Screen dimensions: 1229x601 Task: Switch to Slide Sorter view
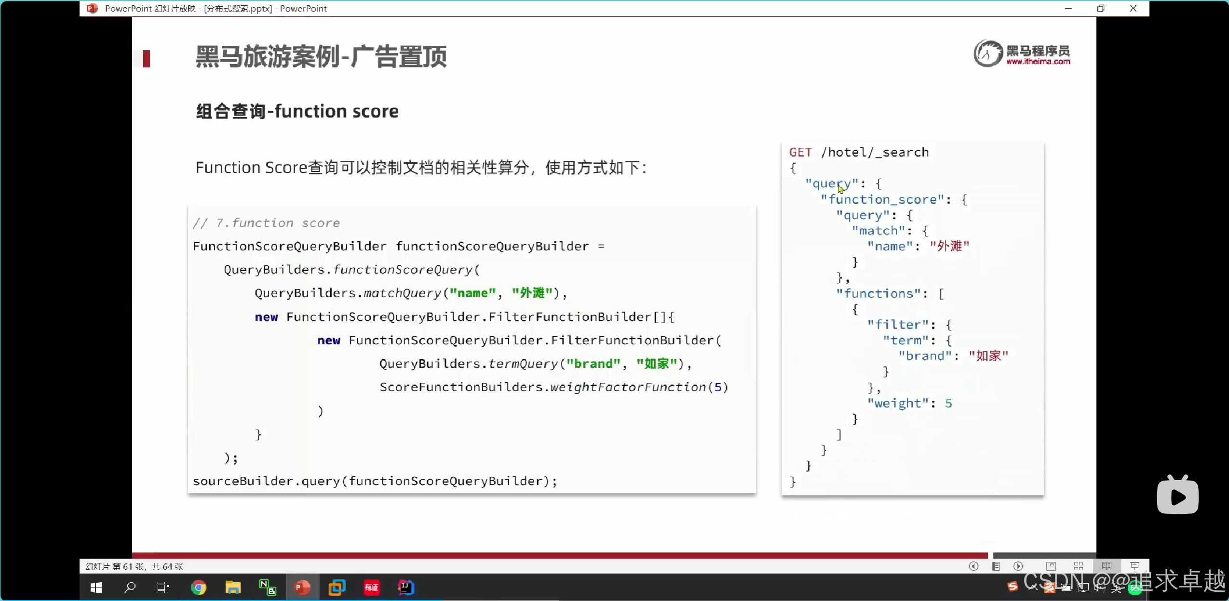pyautogui.click(x=1079, y=566)
